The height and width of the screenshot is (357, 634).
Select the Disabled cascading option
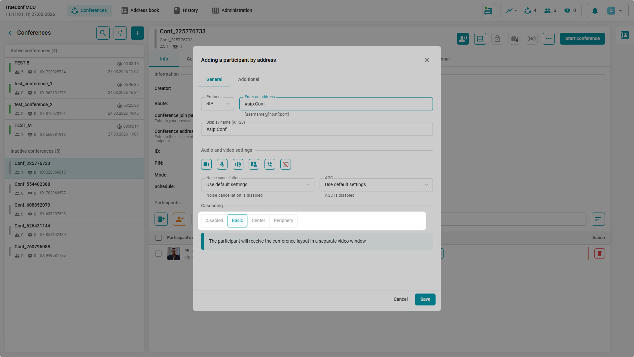pos(214,220)
